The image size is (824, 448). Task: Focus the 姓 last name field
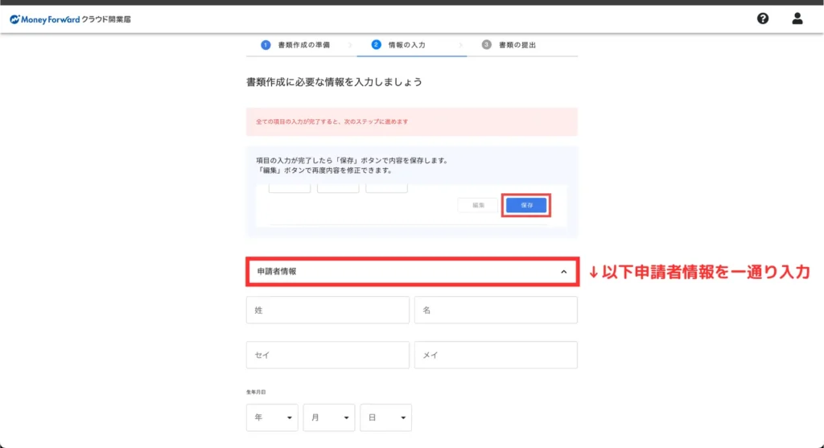[x=328, y=310]
